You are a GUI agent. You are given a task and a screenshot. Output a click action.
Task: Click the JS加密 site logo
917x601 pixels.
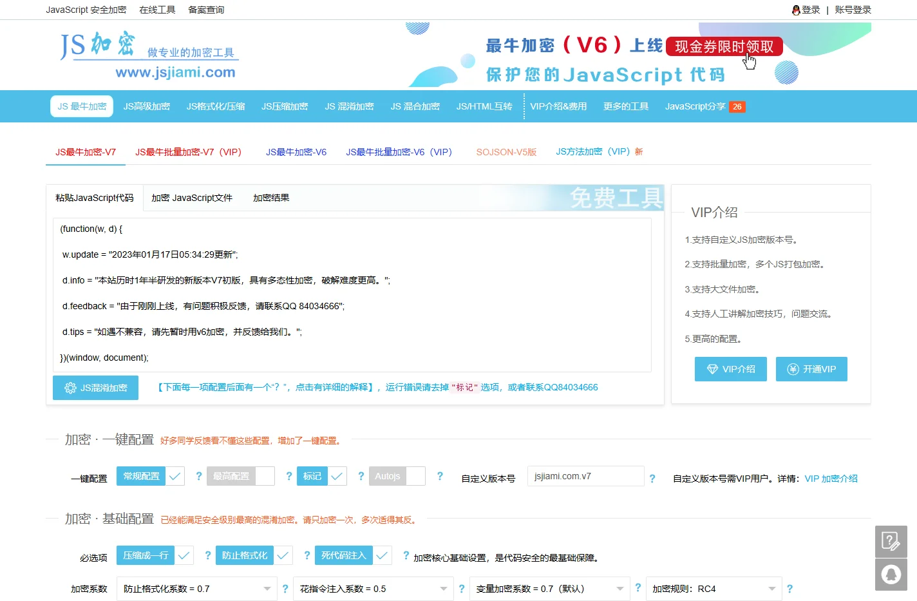click(149, 55)
